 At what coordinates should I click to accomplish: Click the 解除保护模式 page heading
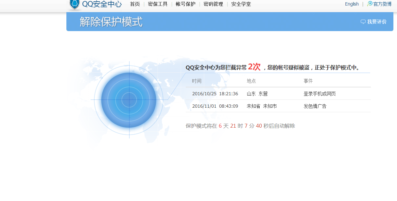click(x=111, y=22)
